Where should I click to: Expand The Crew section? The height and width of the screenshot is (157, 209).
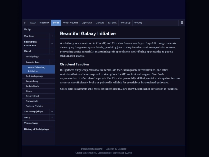(52, 36)
